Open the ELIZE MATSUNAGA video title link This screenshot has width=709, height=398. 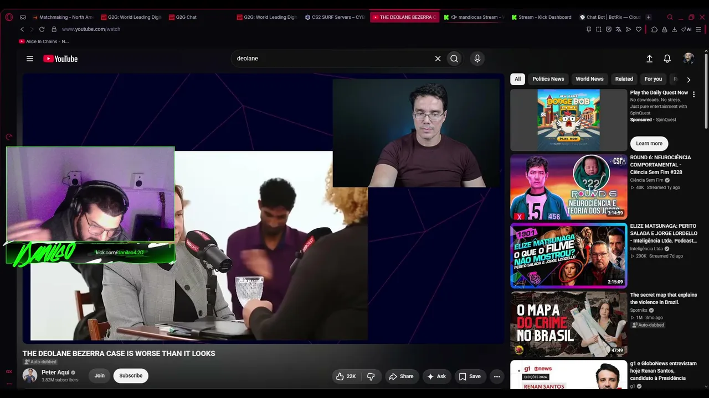[664, 233]
